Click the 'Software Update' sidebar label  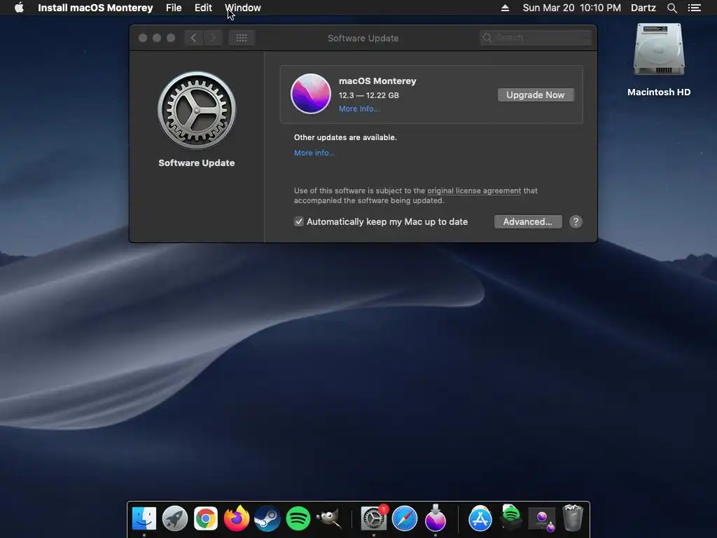[197, 163]
